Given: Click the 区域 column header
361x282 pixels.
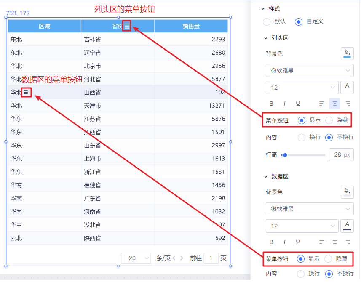Looking at the screenshot, I should pyautogui.click(x=44, y=26).
